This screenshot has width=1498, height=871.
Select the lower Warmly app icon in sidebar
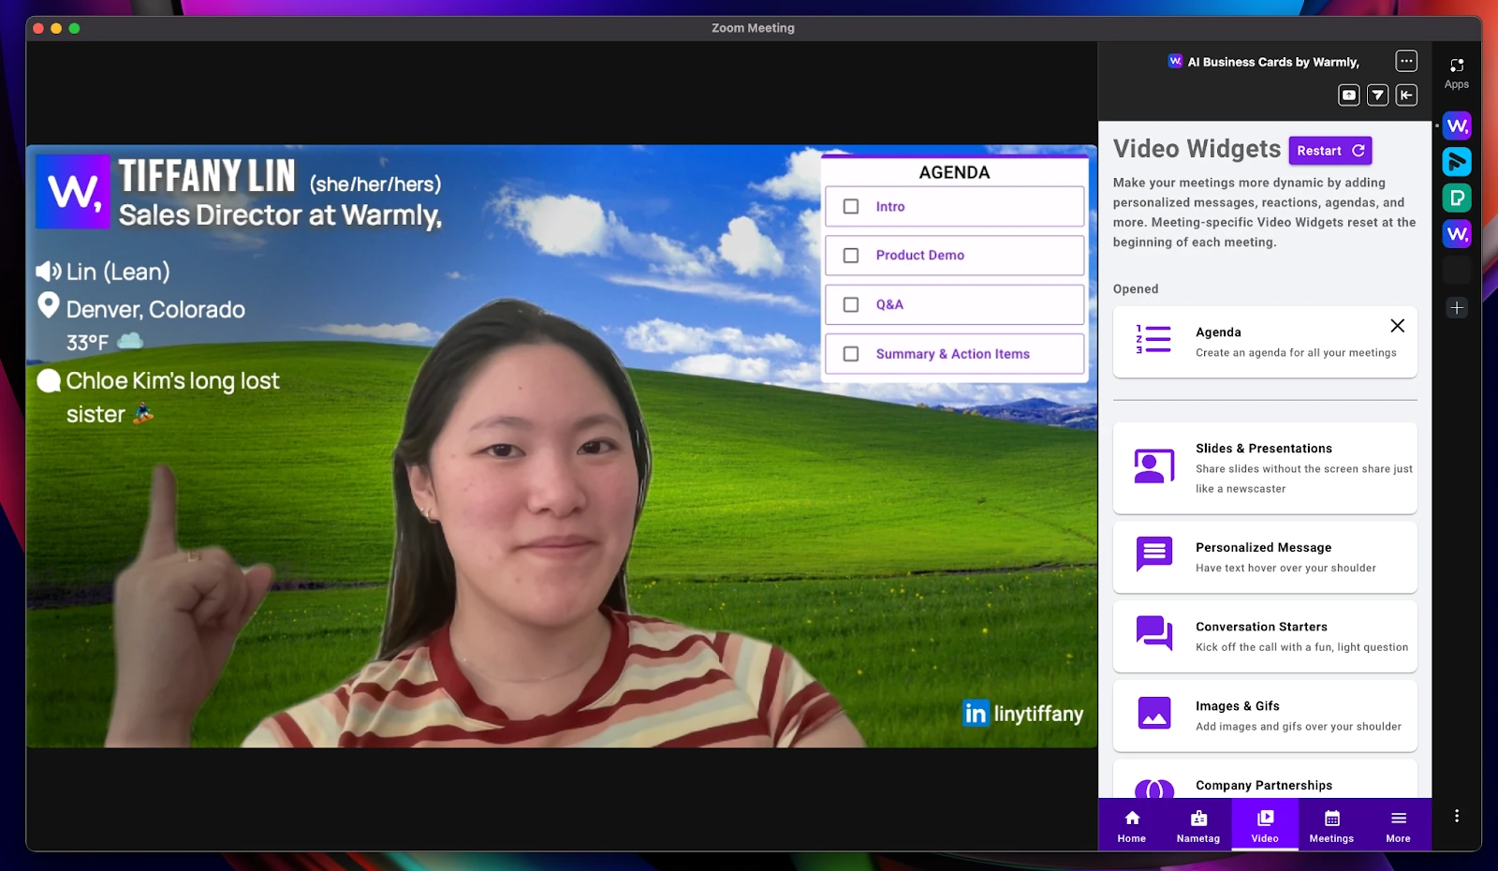pos(1457,233)
